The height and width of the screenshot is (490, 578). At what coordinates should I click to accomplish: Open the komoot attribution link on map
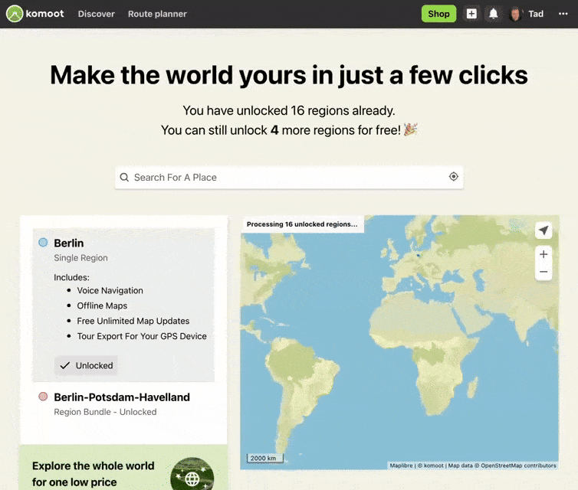(x=431, y=465)
